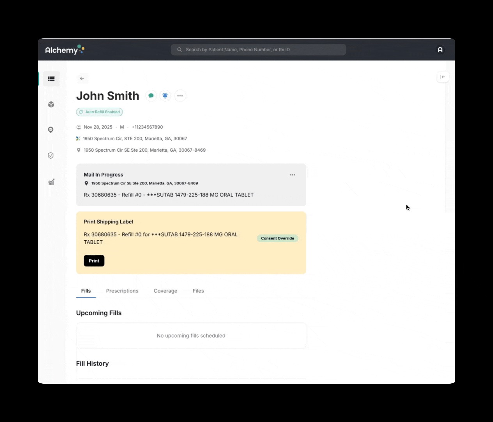The image size is (493, 422).
Task: Click 'No upcoming fills scheduled' message
Action: [191, 336]
